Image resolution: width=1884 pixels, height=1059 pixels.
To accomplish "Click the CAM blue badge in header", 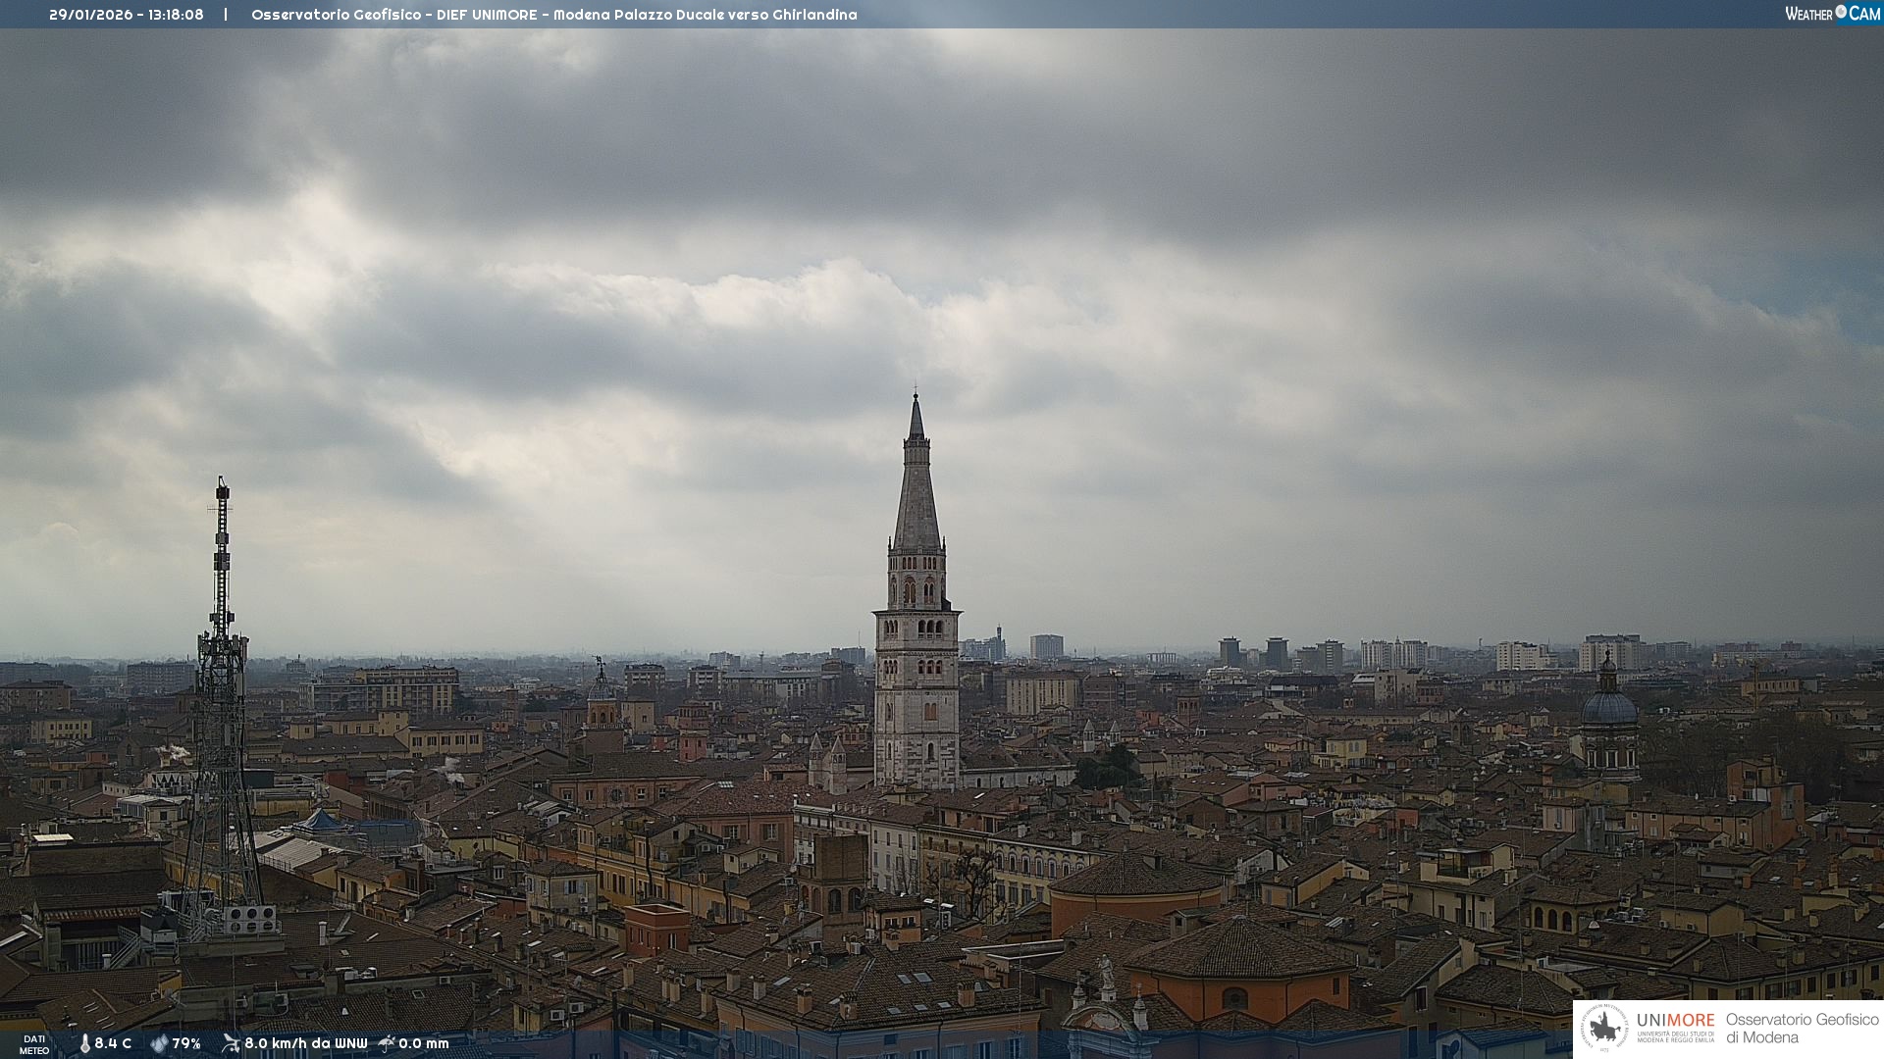I will 1864,14.
